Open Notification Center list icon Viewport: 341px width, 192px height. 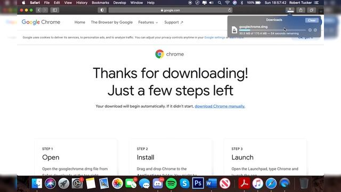coord(316,3)
